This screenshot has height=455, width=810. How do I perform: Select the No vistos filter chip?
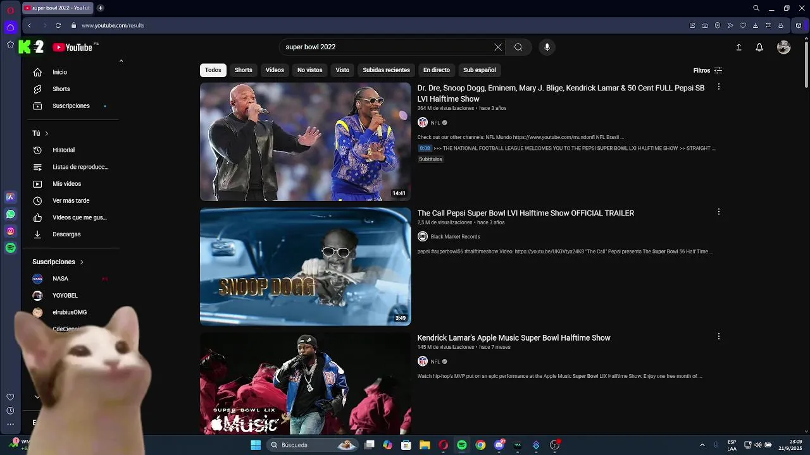point(309,70)
